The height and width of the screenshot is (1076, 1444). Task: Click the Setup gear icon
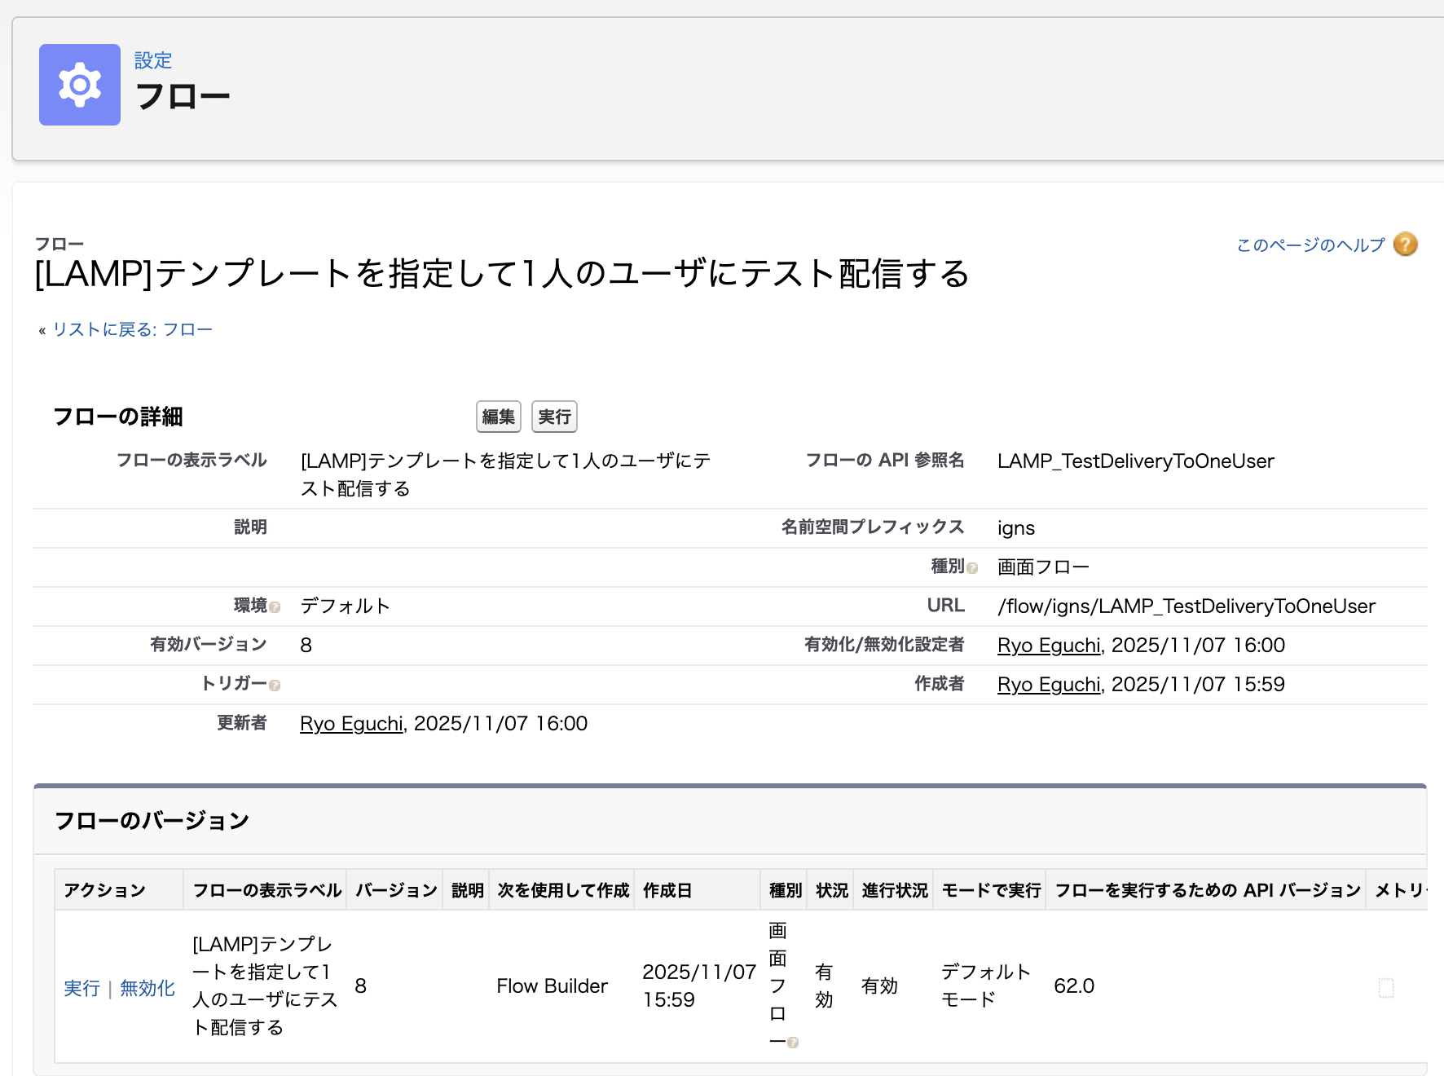click(x=80, y=85)
